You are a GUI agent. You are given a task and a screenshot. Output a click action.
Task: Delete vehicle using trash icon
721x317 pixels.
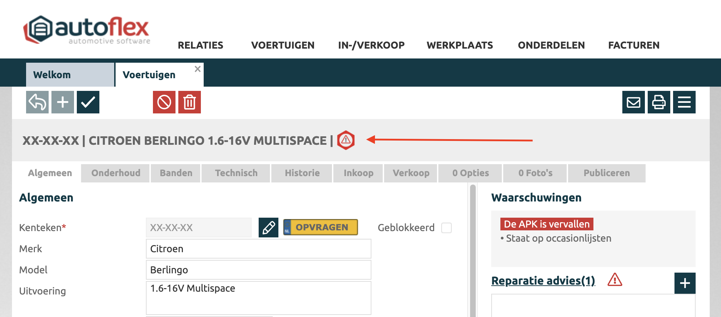190,102
